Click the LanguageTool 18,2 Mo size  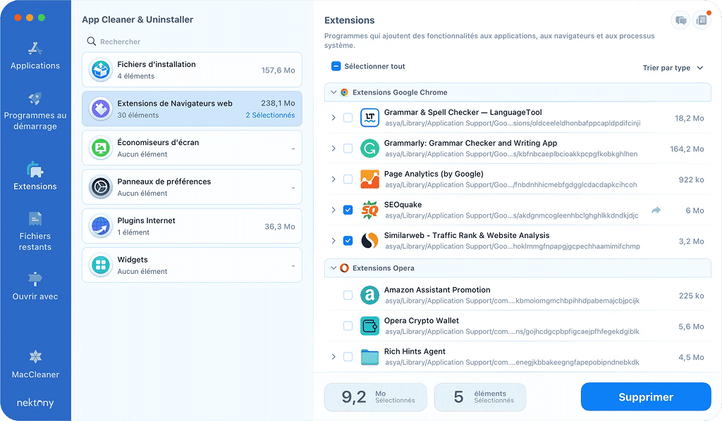click(x=690, y=118)
